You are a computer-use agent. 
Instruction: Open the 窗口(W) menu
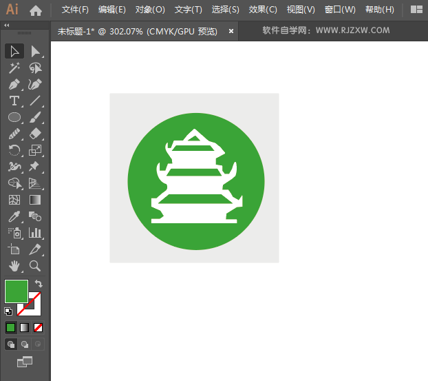point(340,10)
